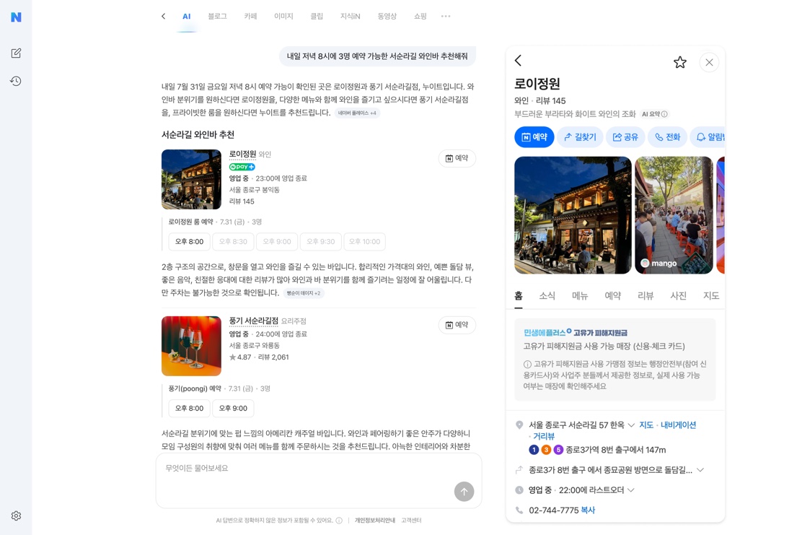The image size is (802, 535).
Task: Expand the 종로3가 8번 출구 directions chevron
Action: point(700,470)
